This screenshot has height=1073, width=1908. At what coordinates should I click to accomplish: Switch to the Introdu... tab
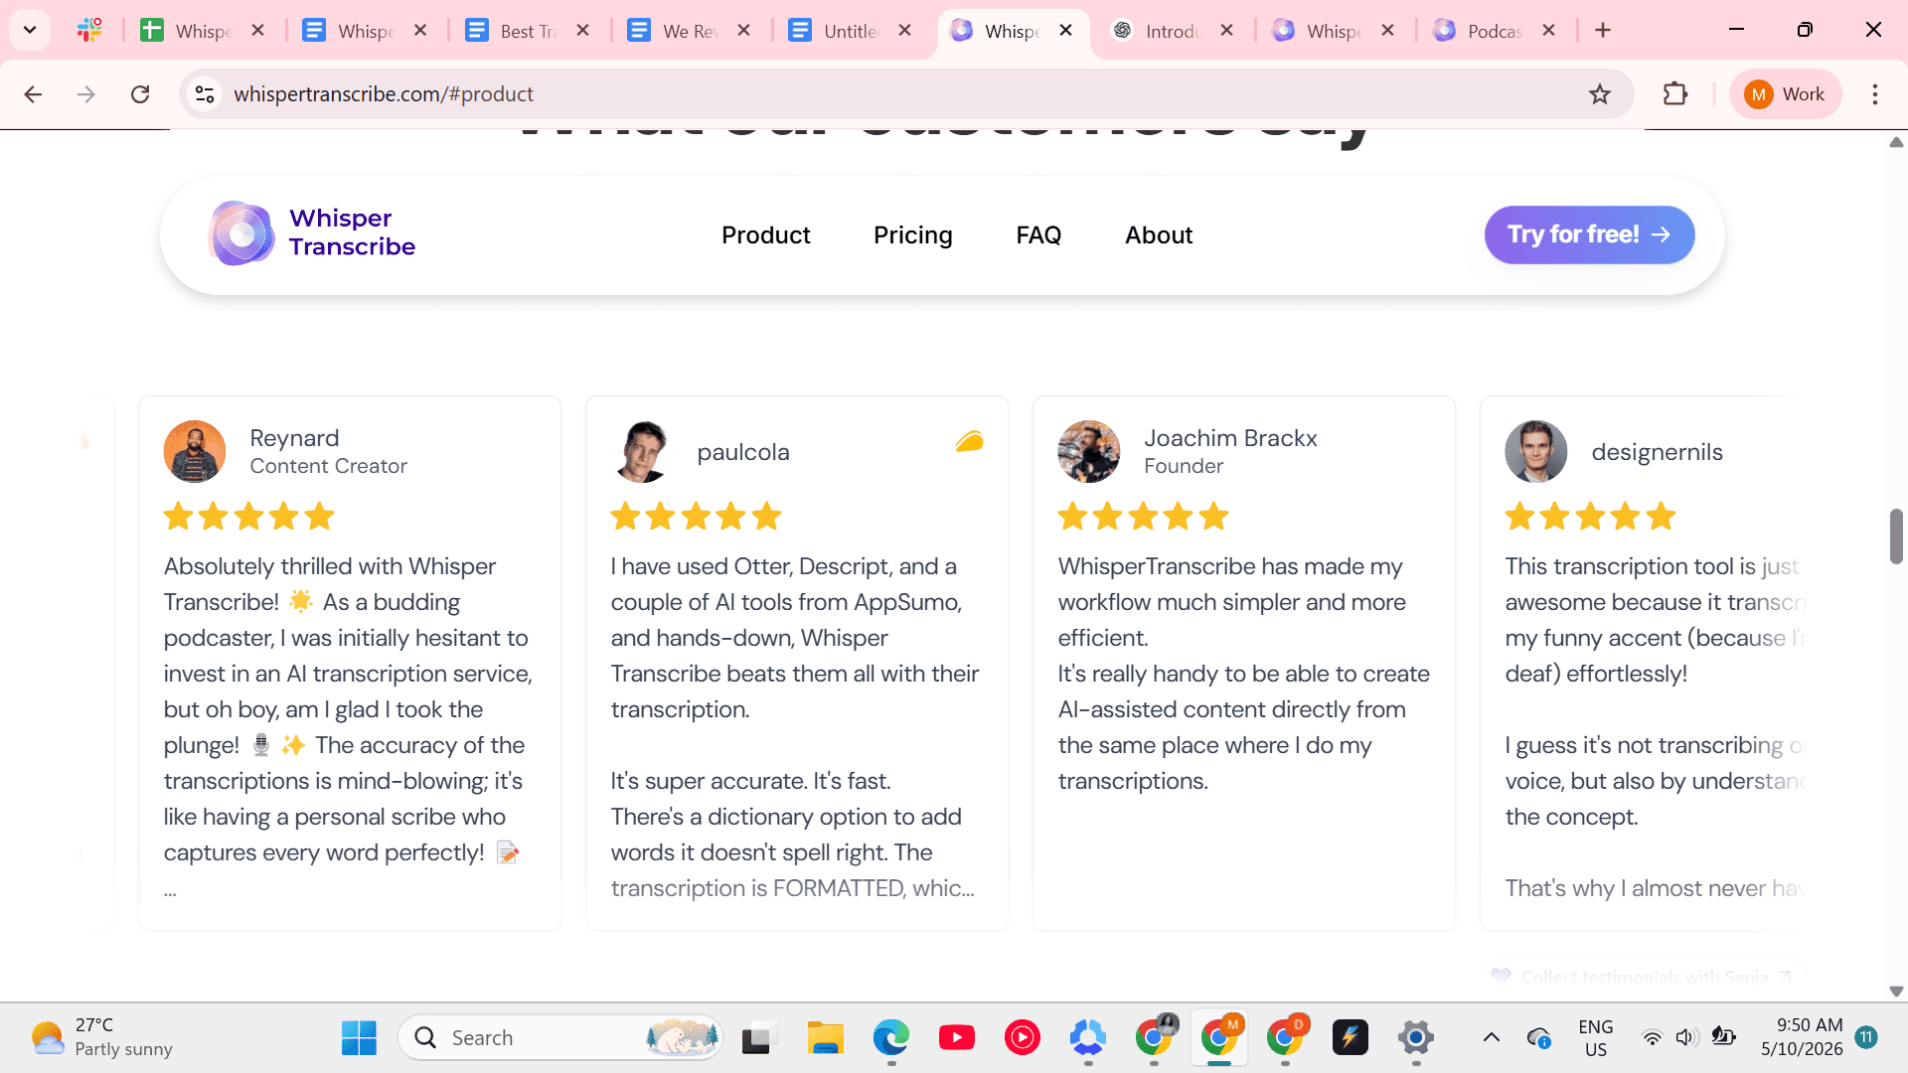pyautogui.click(x=1173, y=31)
